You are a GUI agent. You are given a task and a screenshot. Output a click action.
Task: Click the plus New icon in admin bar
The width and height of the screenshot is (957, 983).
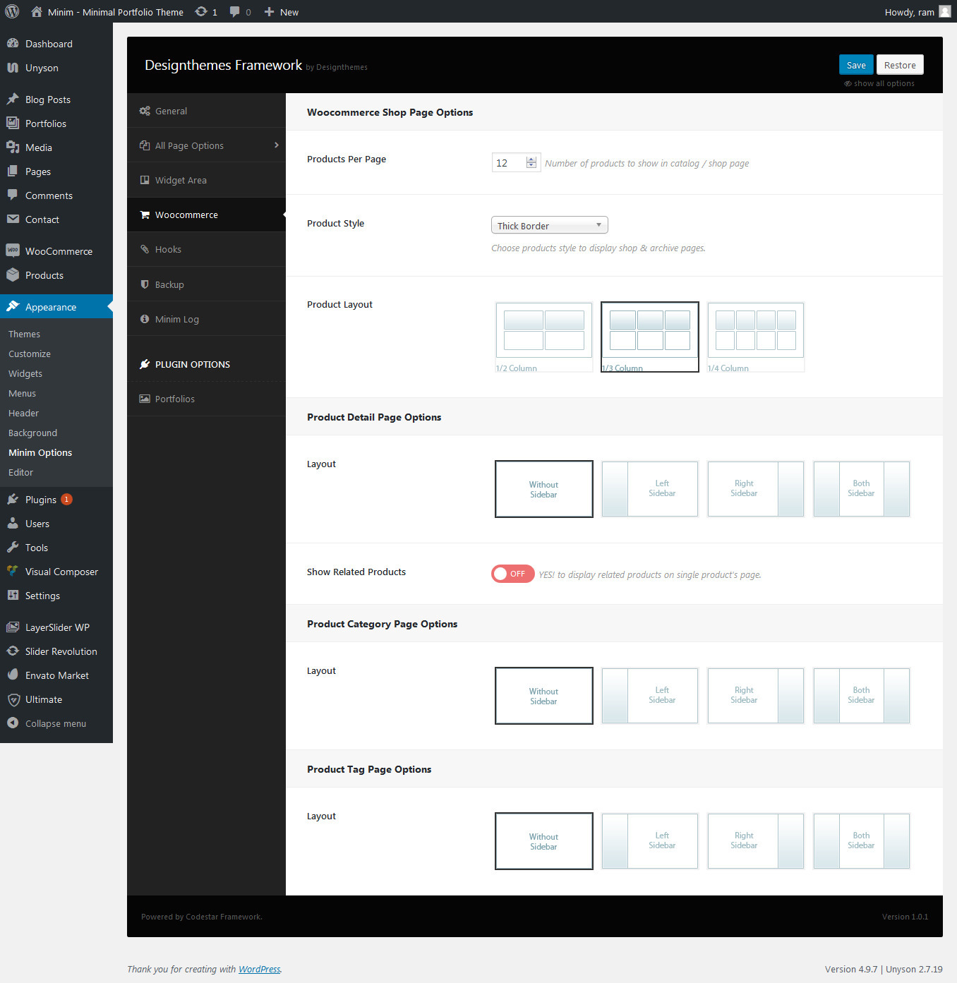(x=269, y=12)
